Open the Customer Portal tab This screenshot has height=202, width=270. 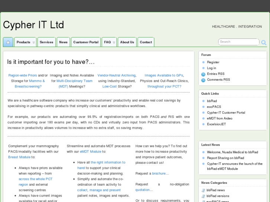point(86,42)
